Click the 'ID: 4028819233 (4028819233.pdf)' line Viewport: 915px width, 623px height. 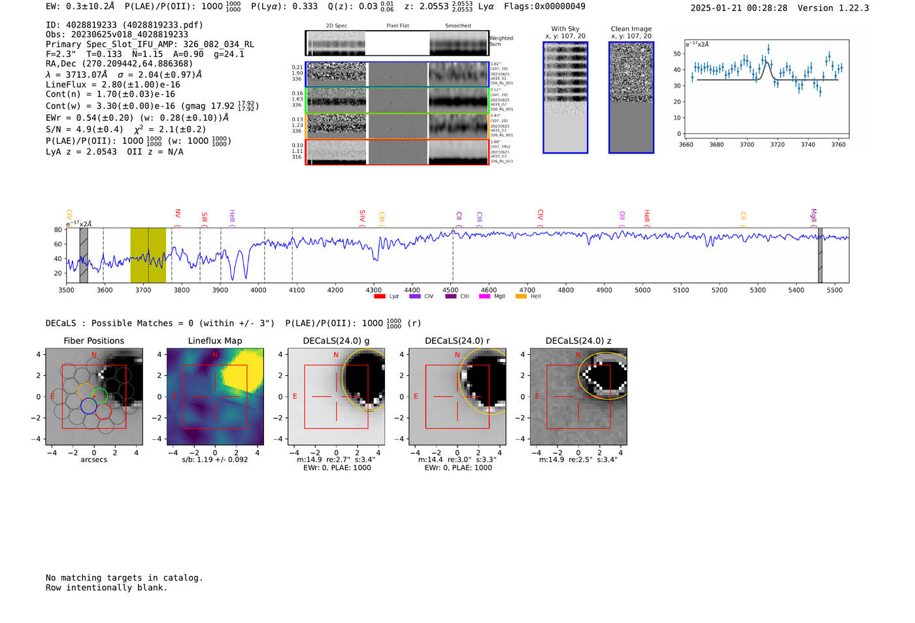click(124, 25)
